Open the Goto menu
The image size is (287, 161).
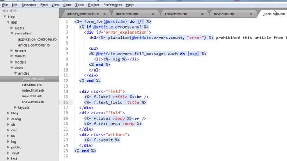tap(67, 5)
